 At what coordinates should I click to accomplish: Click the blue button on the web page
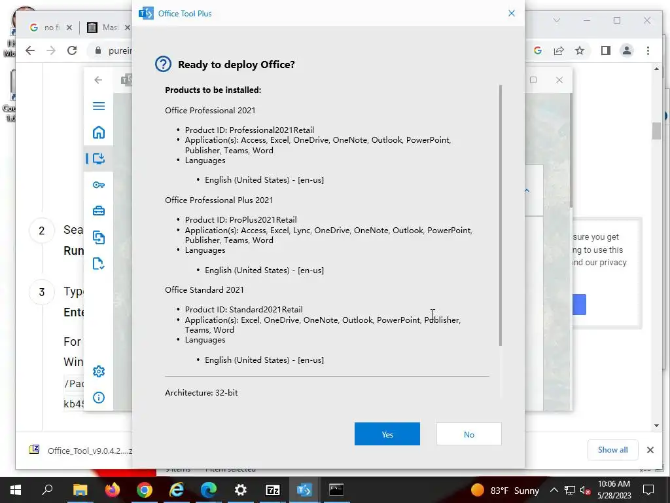coord(579,305)
